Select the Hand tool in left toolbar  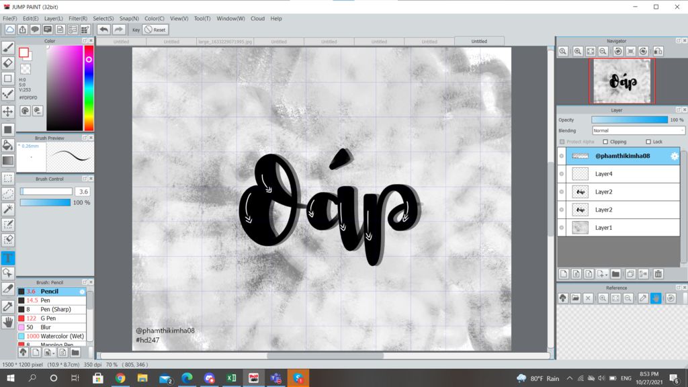(8, 322)
